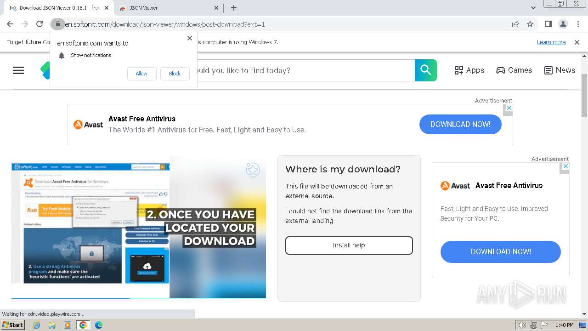Viewport: 588px width, 331px height.
Task: Close the sidebar Avast advertisement
Action: pos(566,166)
